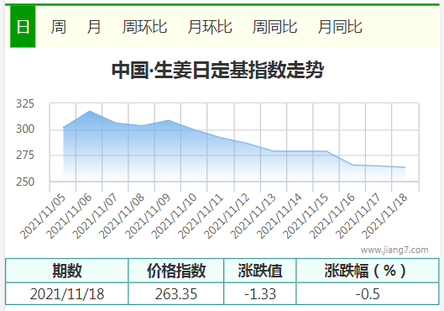
Task: Click the 2021/11/18 x-axis date label
Action: tap(384, 216)
